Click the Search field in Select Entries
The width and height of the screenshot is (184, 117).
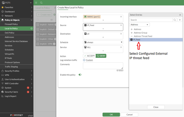click(x=151, y=20)
